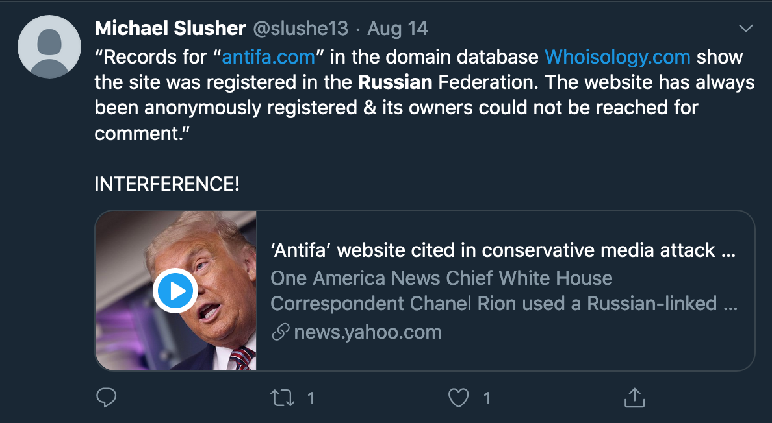Click the INTERFERENCE! text in the tweet
Screen dimensions: 772x423
pos(167,184)
